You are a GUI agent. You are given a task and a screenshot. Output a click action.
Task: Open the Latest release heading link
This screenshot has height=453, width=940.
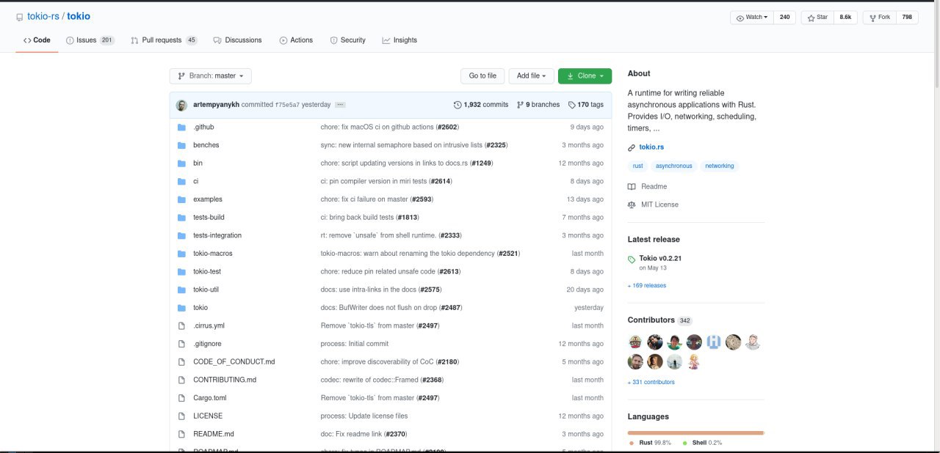click(x=654, y=240)
